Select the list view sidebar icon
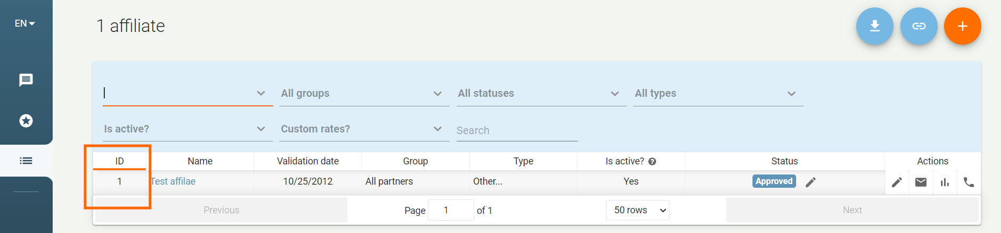The image size is (1001, 233). (x=26, y=161)
